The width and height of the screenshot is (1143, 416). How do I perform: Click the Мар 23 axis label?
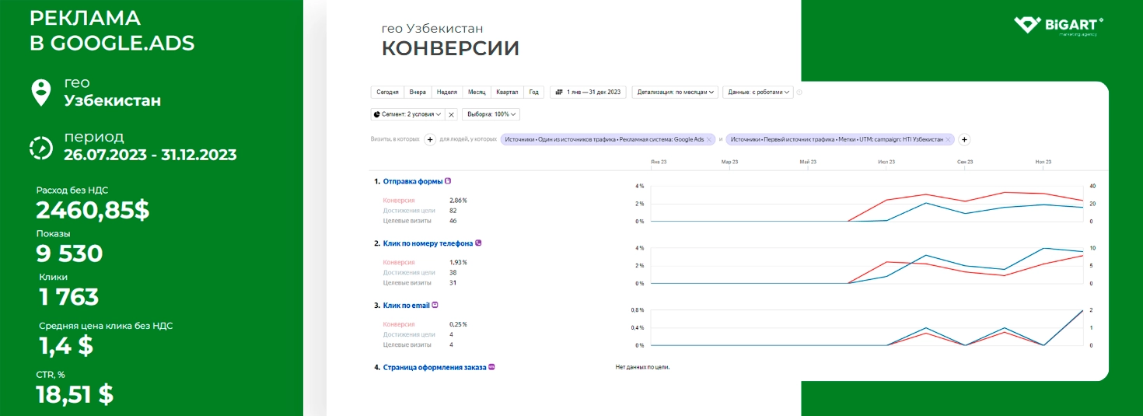pos(729,162)
